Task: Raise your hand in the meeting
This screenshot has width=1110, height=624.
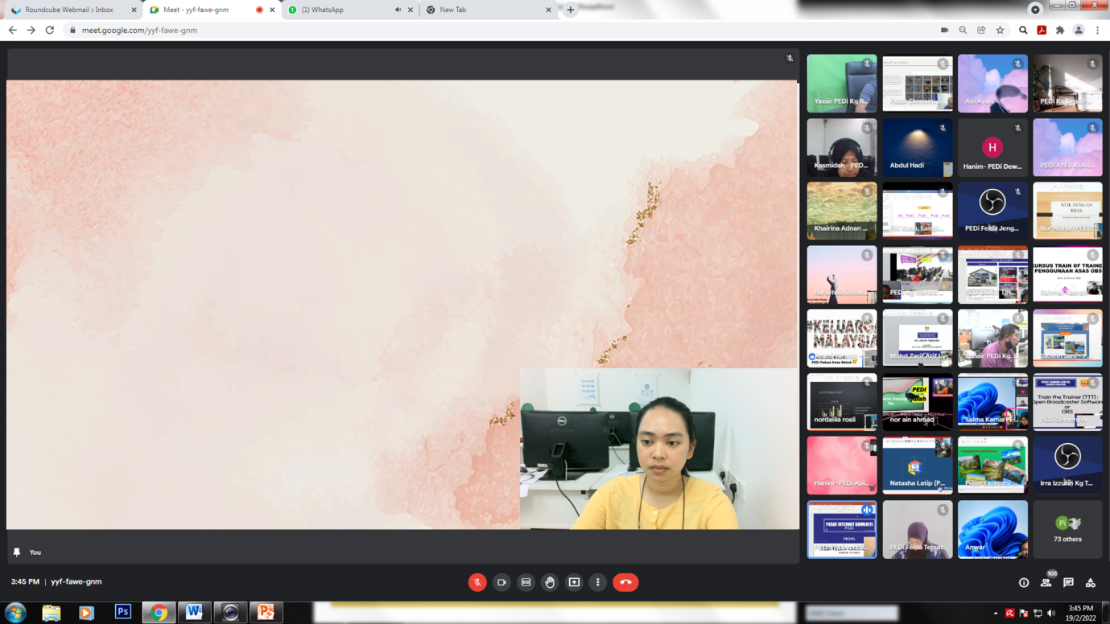Action: click(x=550, y=582)
